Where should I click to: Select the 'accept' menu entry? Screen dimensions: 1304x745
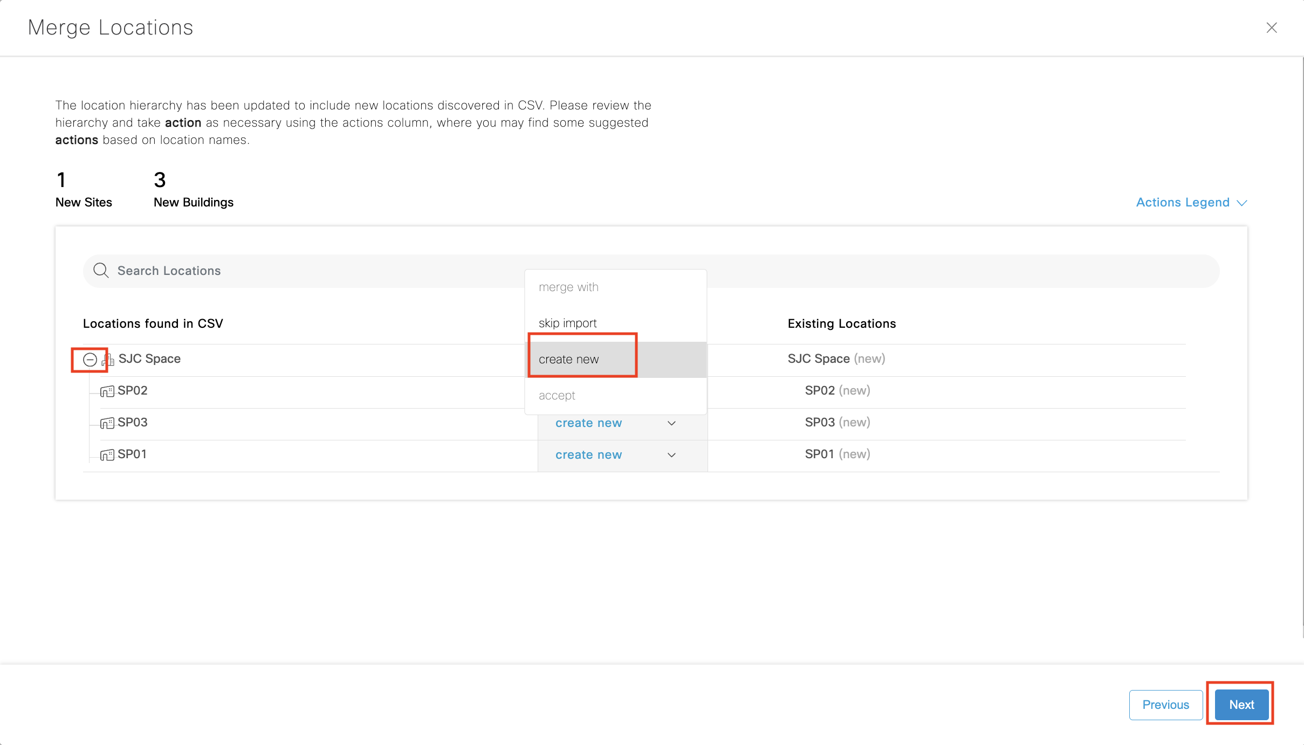point(557,396)
